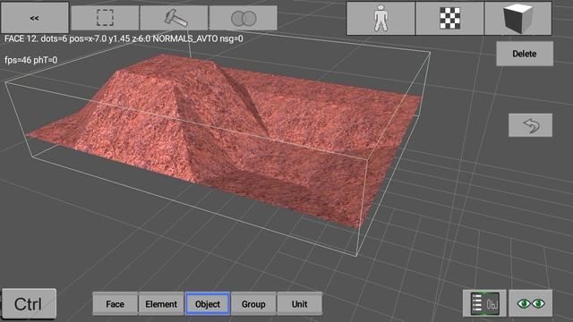Select the Object mode tab
The height and width of the screenshot is (322, 573).
point(208,304)
